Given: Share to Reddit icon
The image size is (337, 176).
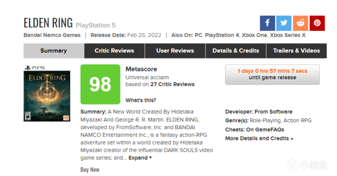Looking at the screenshot, I should 300,23.
